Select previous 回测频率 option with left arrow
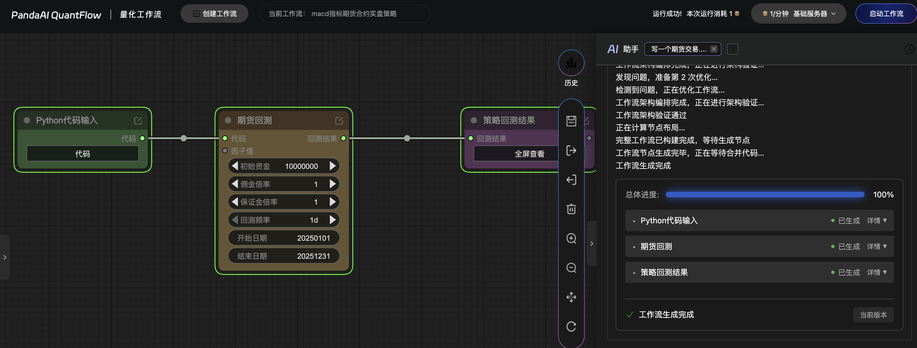The width and height of the screenshot is (917, 348). (234, 220)
